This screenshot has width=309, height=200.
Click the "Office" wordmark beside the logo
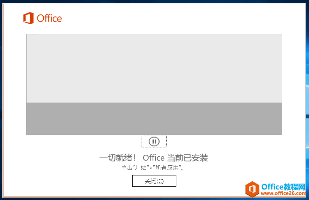pyautogui.click(x=49, y=18)
